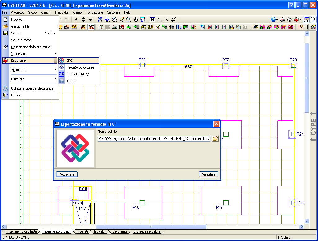This screenshot has width=318, height=241.
Task: Click the zoom window dotted-rectangle magnifier icon
Action: pyautogui.click(x=128, y=20)
